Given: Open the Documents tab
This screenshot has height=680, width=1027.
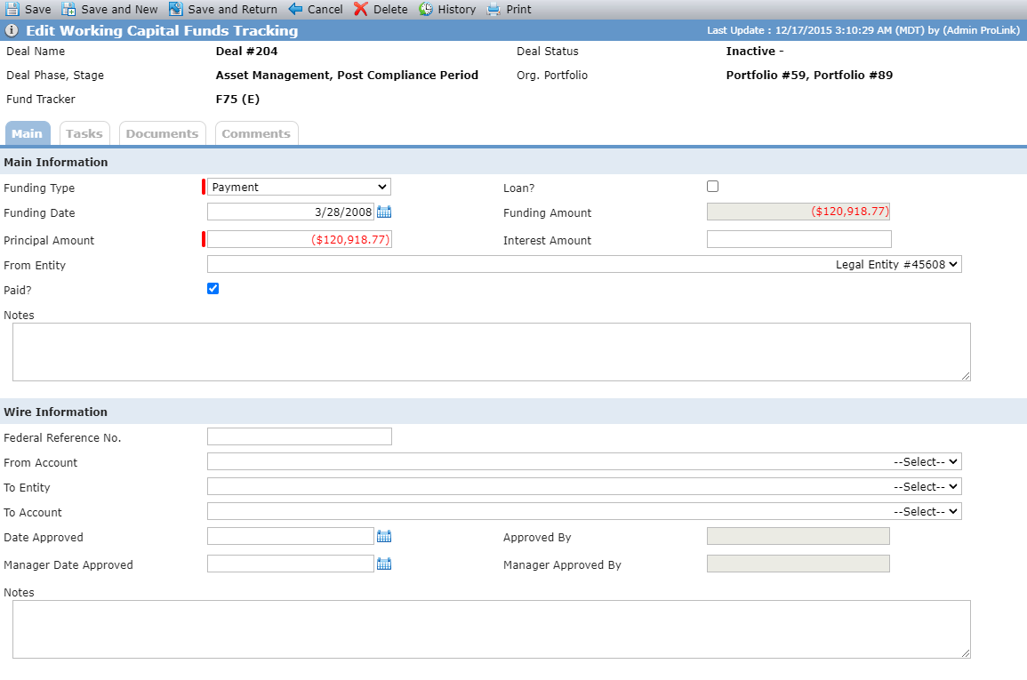Looking at the screenshot, I should point(163,133).
